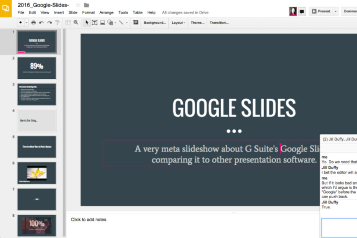Click the Present button
This screenshot has height=238, width=357.
click(x=323, y=11)
